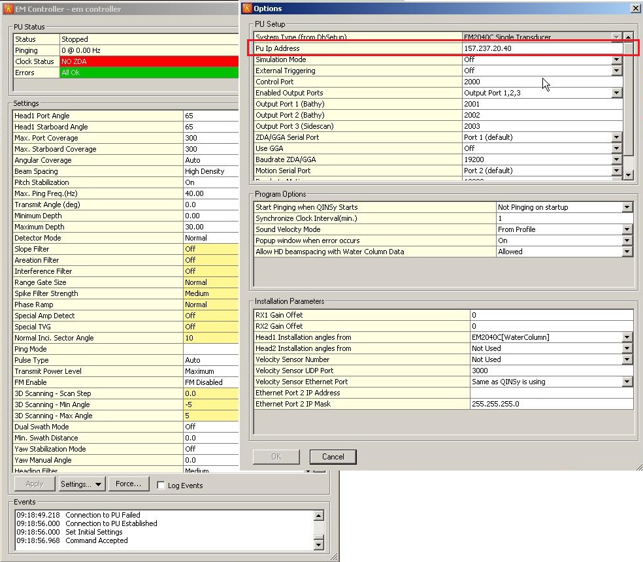Click the Options dialog title icon
The height and width of the screenshot is (562, 643).
247,8
